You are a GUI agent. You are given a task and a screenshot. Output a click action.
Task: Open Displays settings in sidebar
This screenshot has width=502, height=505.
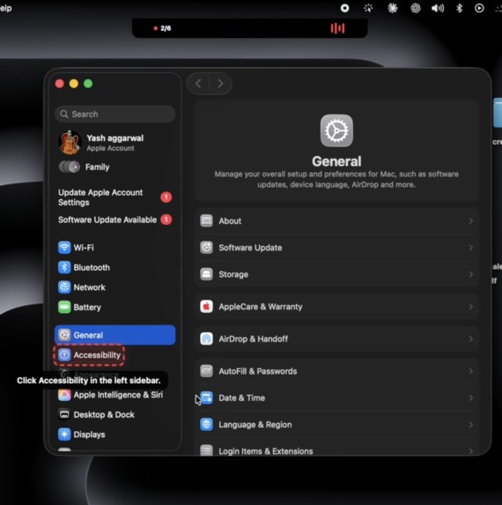click(x=114, y=434)
